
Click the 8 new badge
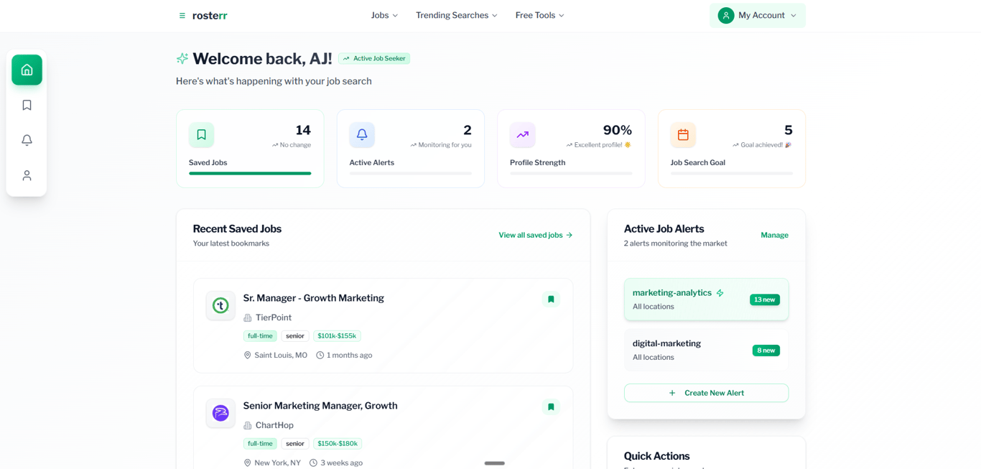click(x=766, y=350)
